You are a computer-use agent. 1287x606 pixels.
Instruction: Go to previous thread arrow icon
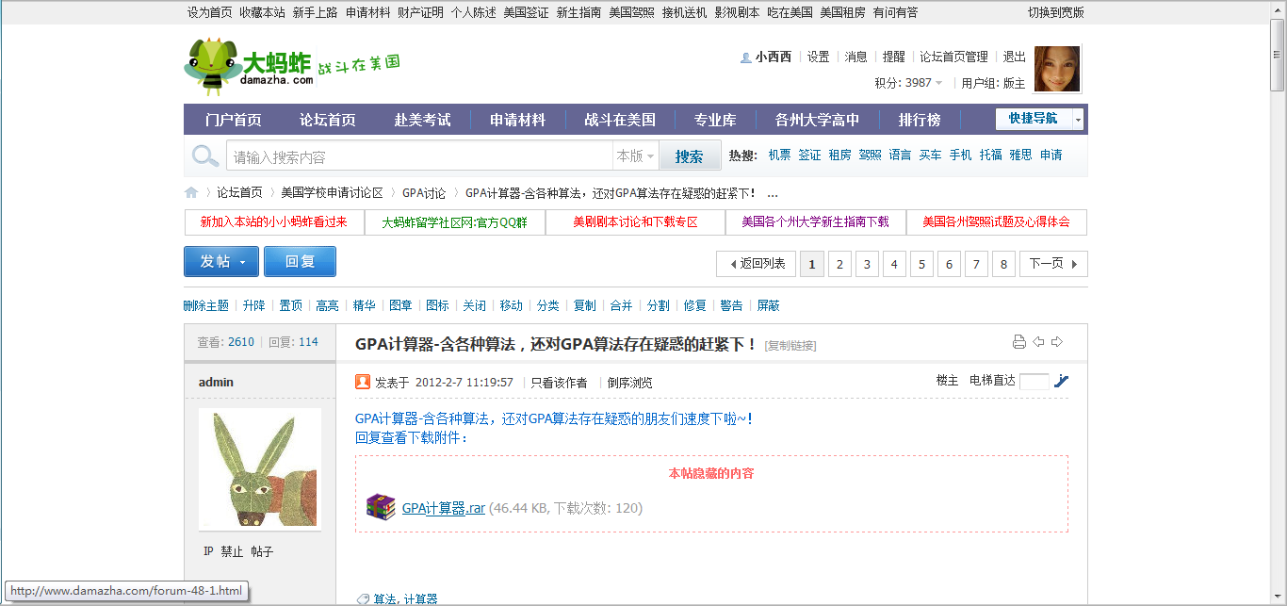coord(1038,342)
